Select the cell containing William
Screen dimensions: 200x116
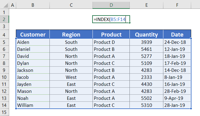coord(33,105)
